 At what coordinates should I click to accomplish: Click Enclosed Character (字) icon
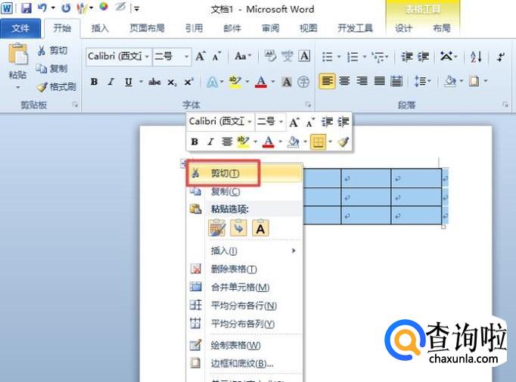303,82
